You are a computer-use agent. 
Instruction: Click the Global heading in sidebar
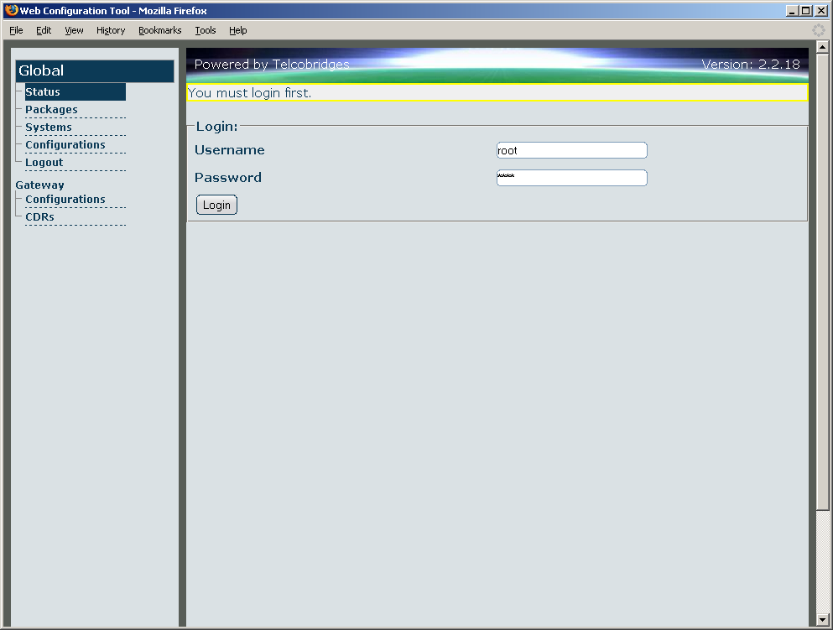point(95,70)
